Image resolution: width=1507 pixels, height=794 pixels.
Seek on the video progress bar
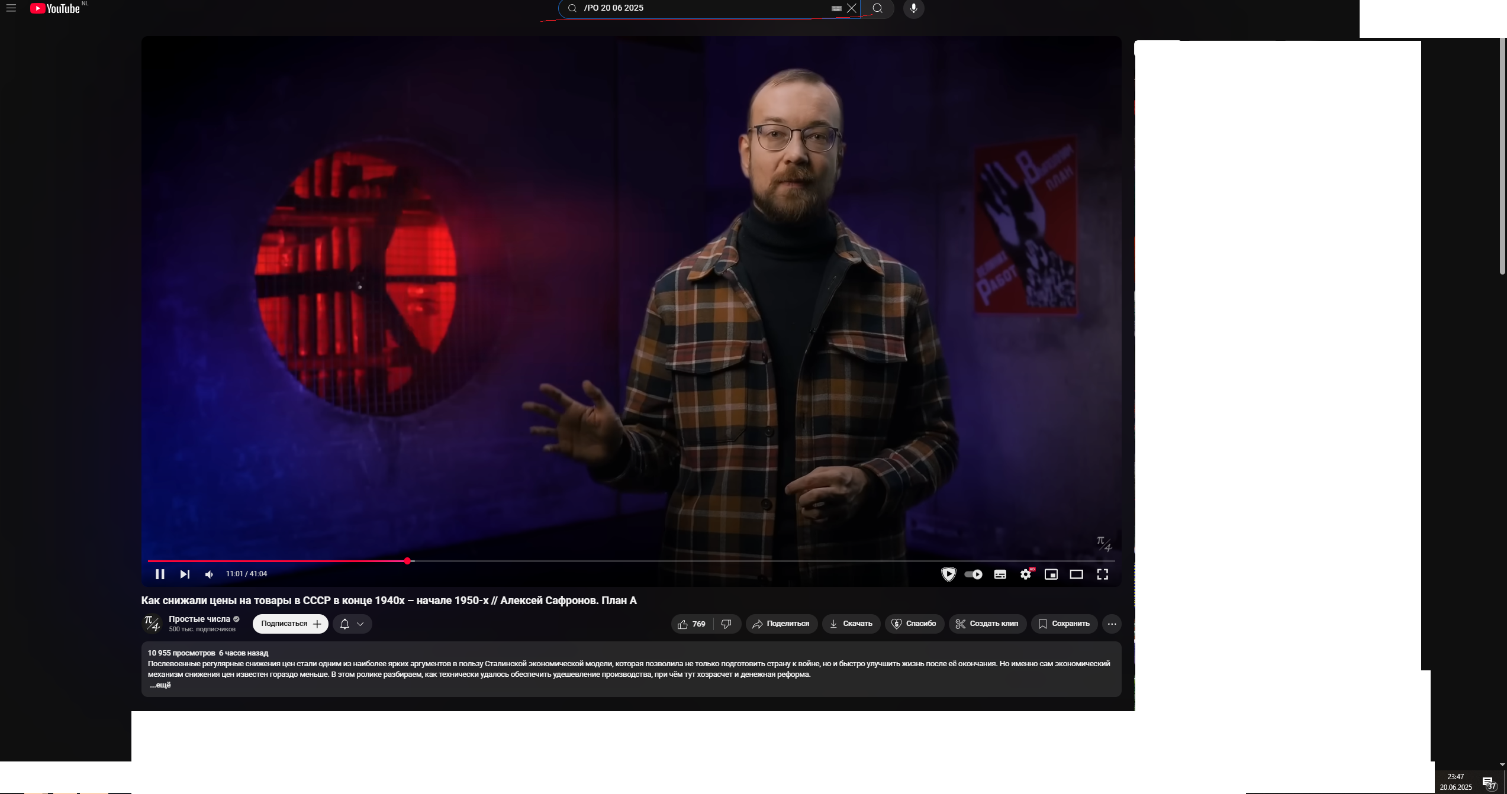pos(710,560)
